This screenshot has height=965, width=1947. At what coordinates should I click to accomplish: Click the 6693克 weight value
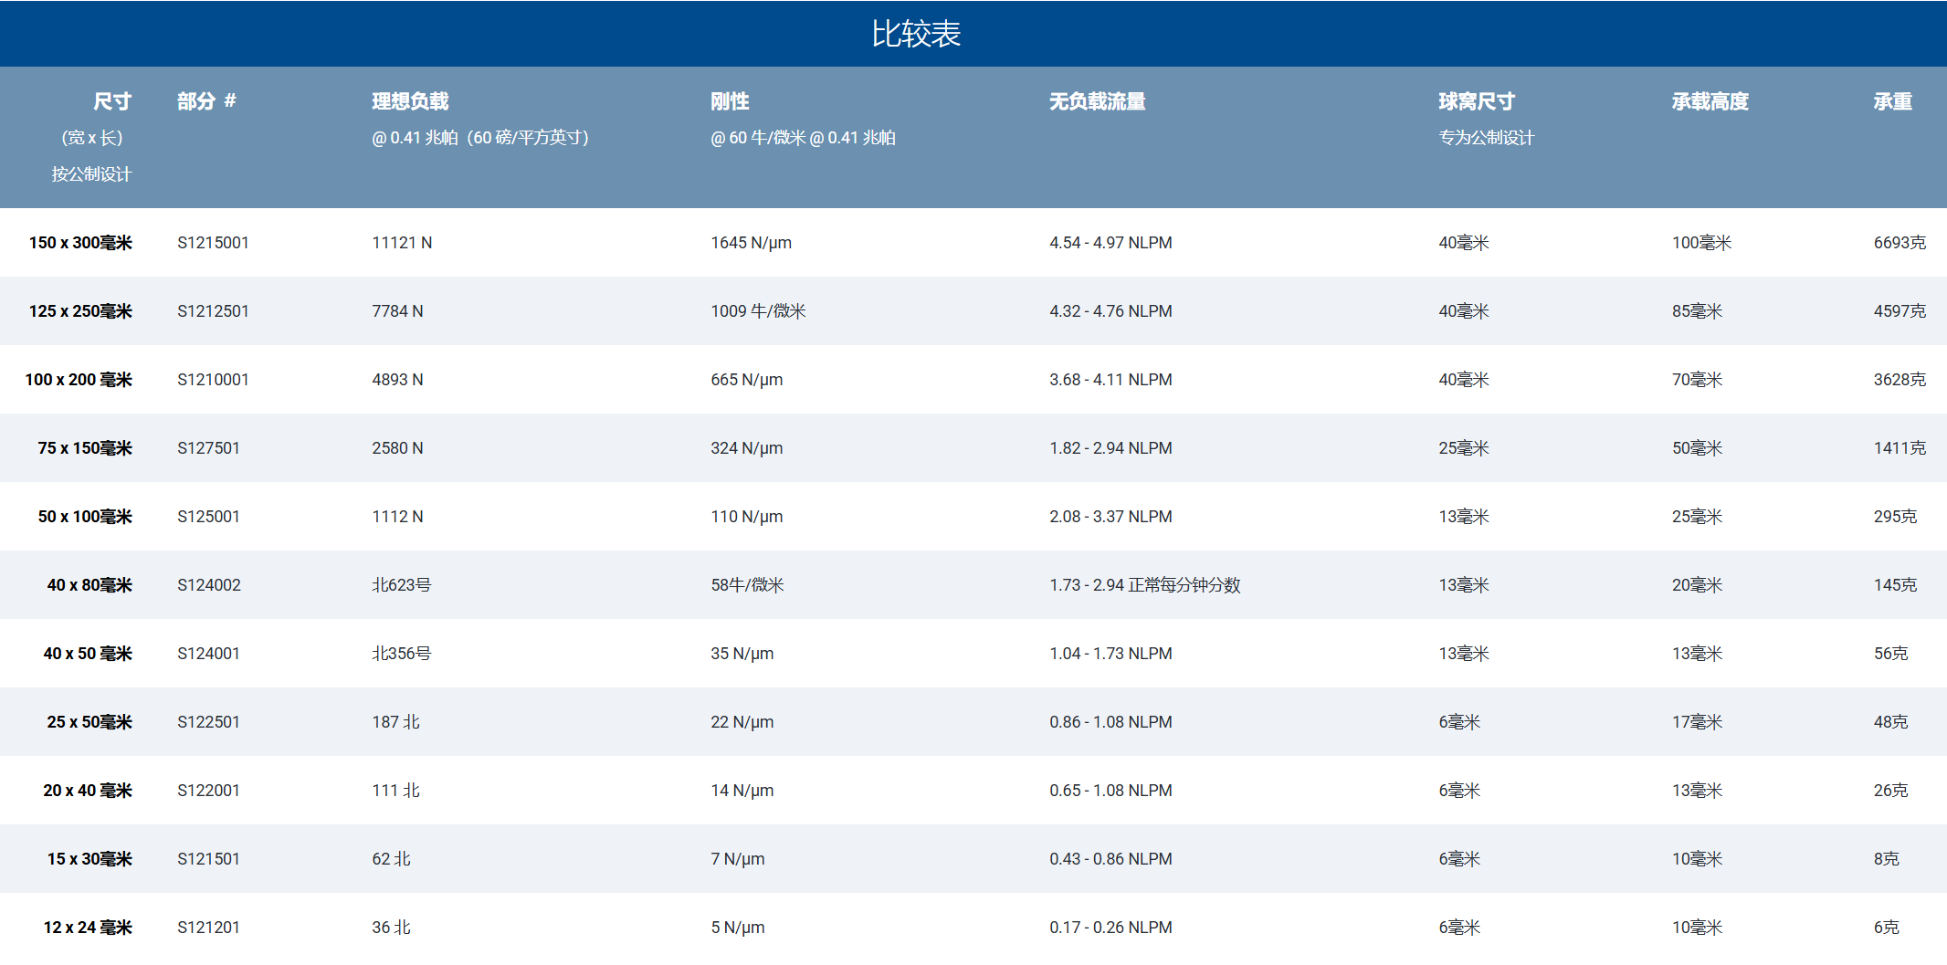click(1900, 243)
